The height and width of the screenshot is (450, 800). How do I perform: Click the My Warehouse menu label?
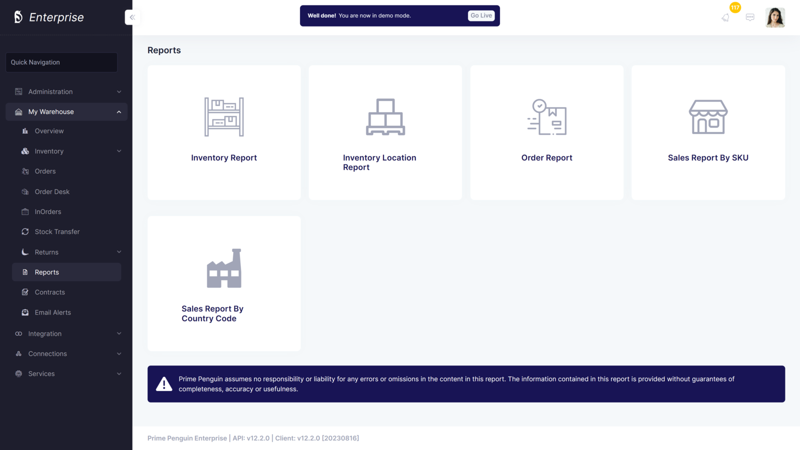click(x=51, y=112)
